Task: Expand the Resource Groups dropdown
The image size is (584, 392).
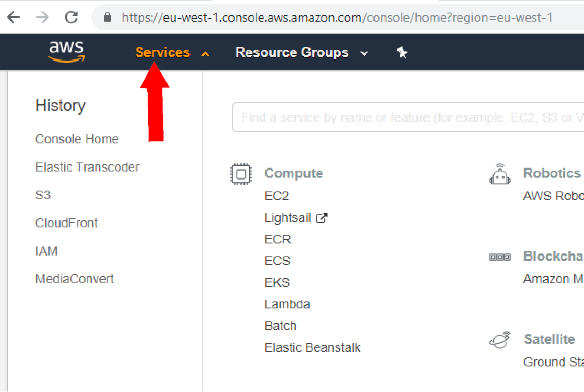Action: coord(302,52)
